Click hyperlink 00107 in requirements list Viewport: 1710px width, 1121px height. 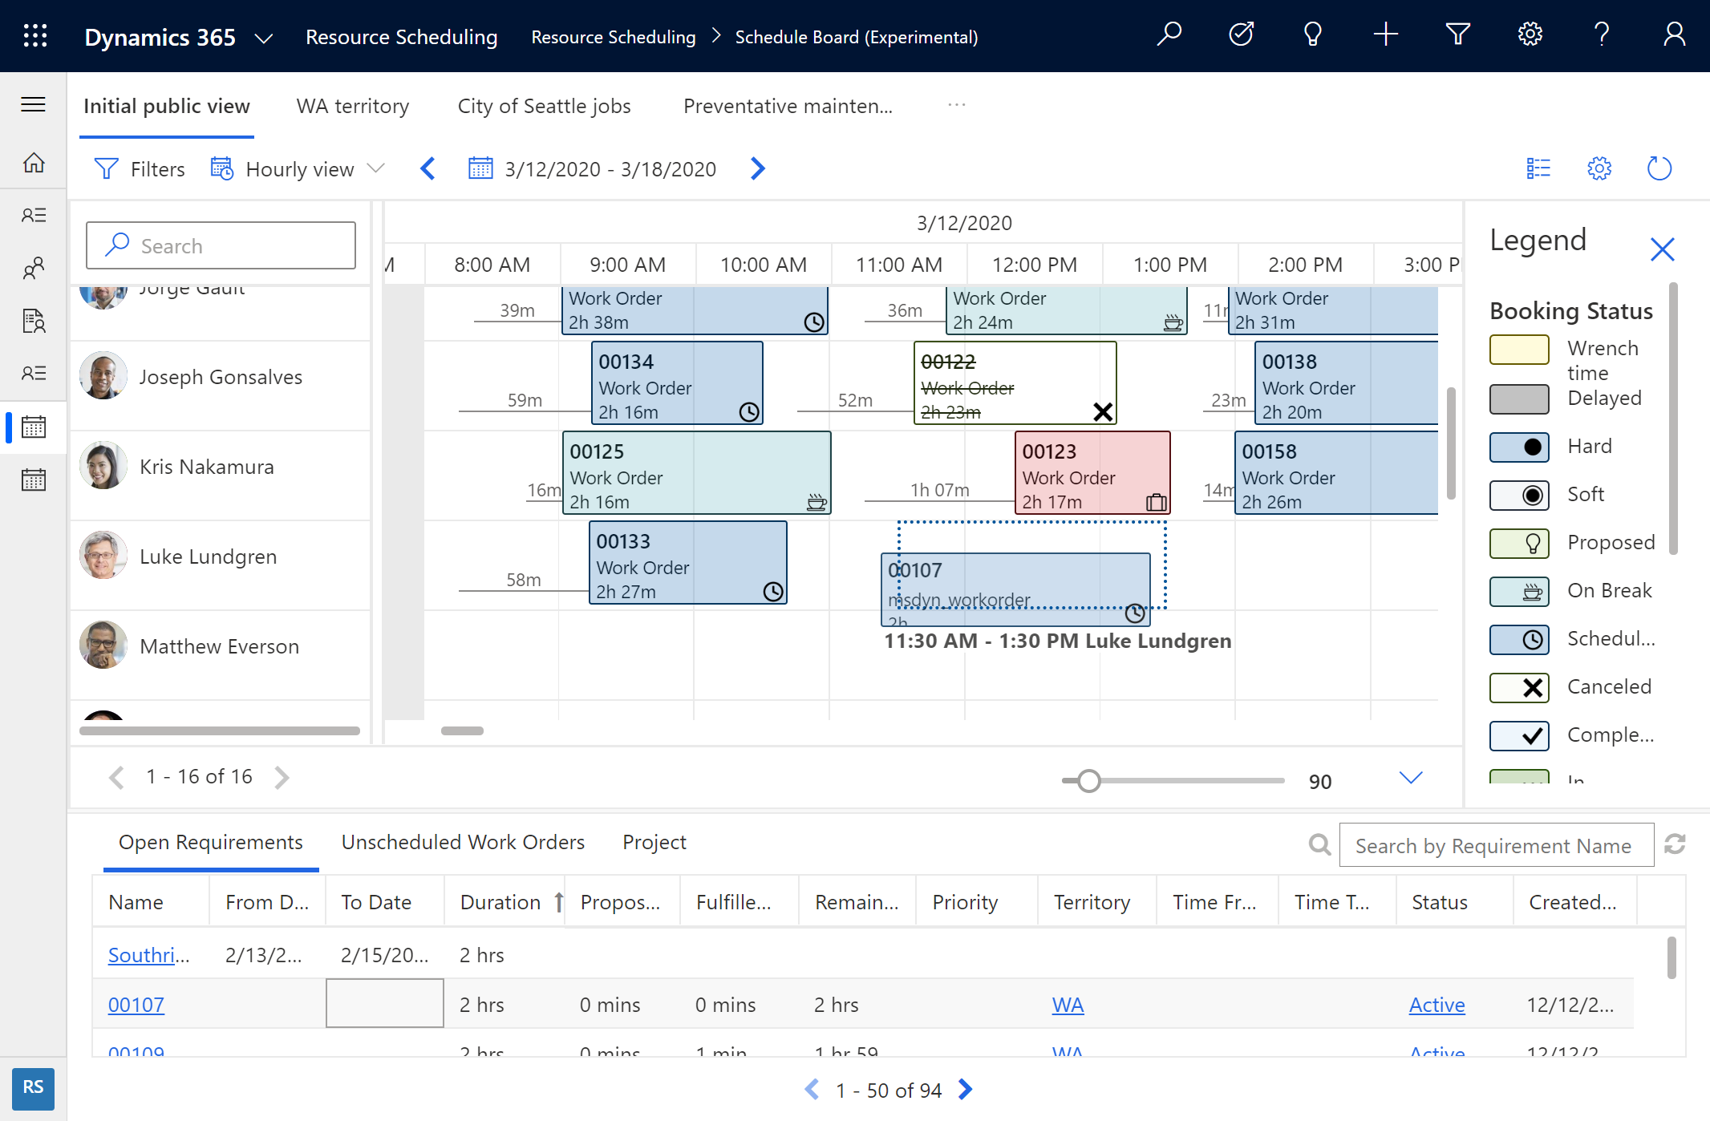(x=136, y=1003)
